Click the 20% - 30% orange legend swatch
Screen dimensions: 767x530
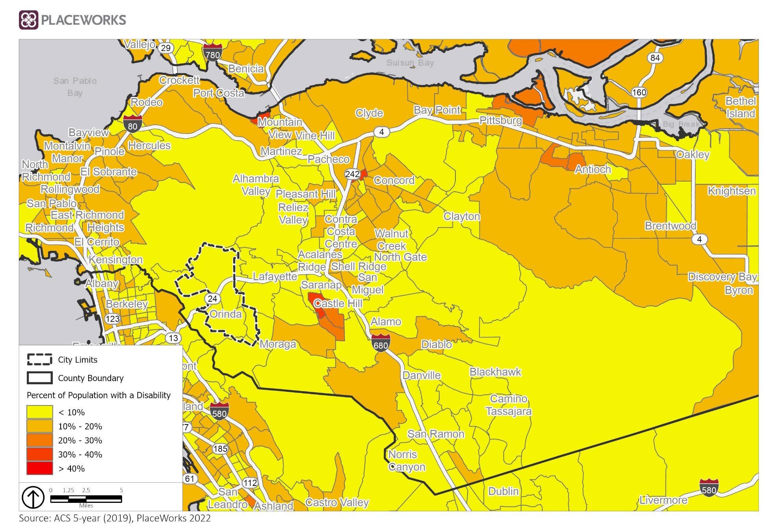[x=39, y=440]
